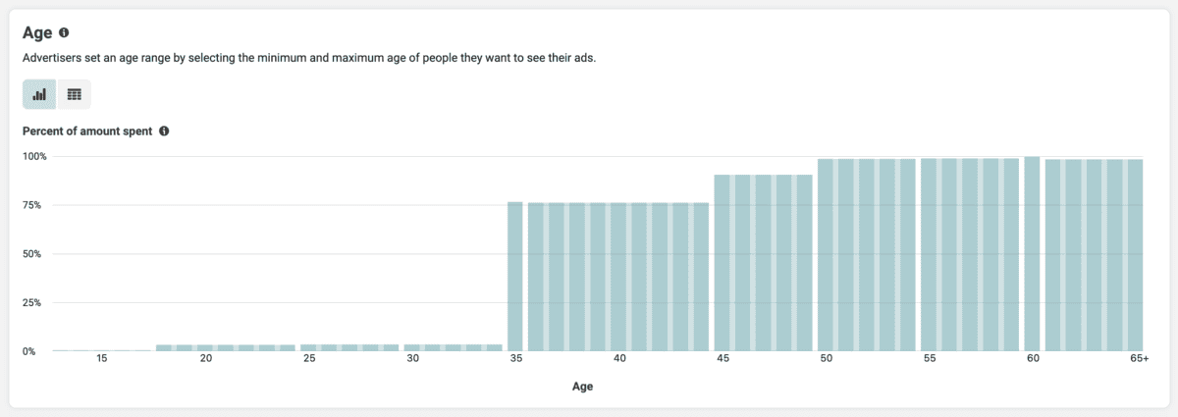1178x417 pixels.
Task: Click the 0% y-axis label
Action: (31, 350)
